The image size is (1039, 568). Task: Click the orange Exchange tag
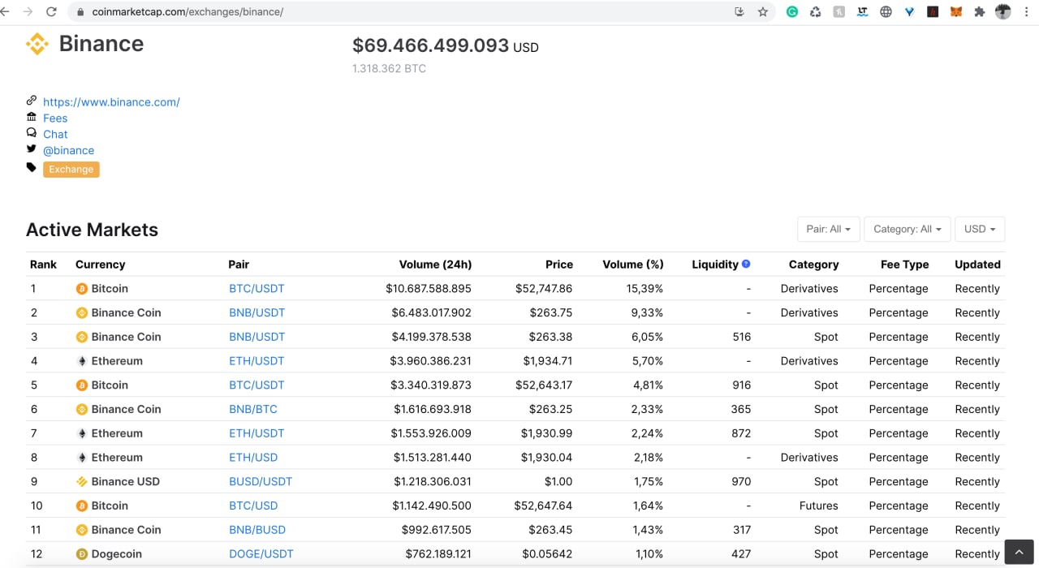(x=71, y=170)
